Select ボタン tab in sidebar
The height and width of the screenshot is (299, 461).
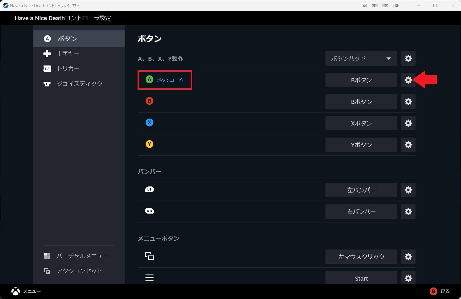pos(79,39)
